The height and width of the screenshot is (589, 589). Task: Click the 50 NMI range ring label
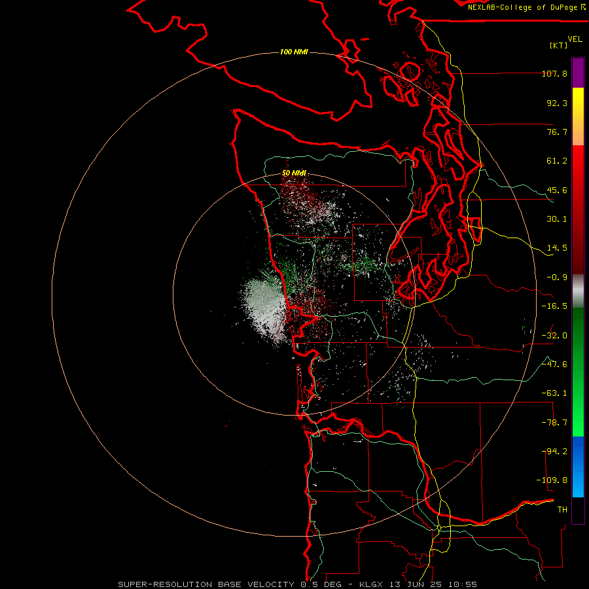(294, 173)
